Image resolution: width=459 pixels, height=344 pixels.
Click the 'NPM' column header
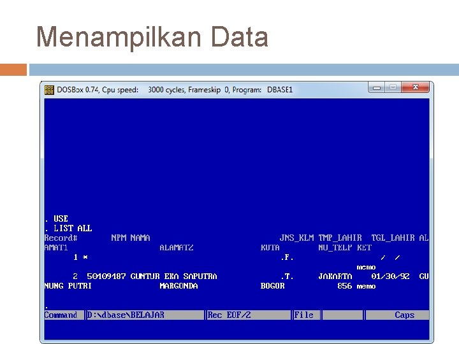point(119,238)
